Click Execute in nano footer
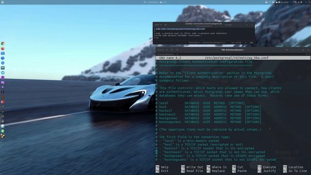This screenshot has height=175, width=311. [267, 167]
